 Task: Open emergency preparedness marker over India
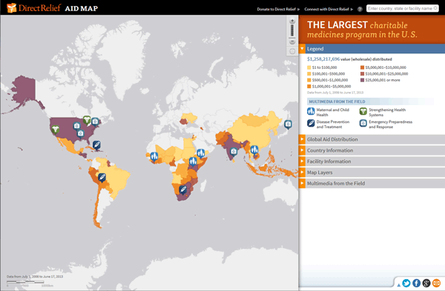pos(234,152)
